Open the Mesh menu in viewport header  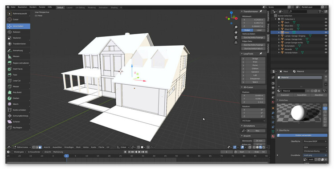(78, 147)
